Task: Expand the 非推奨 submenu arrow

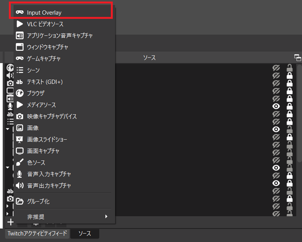Action: tap(106, 217)
